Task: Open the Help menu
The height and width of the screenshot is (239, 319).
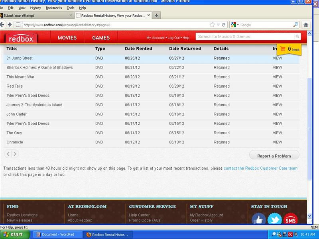Action: [x=83, y=8]
